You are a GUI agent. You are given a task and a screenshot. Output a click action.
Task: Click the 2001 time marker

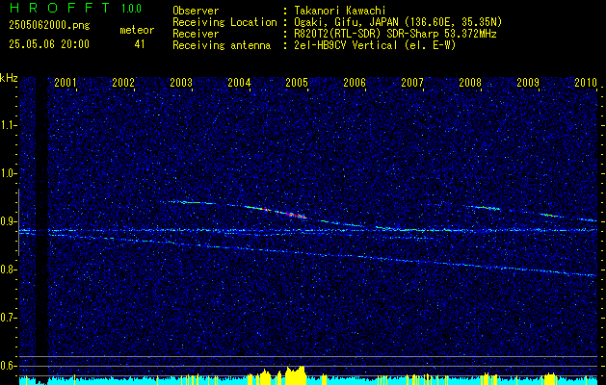point(66,82)
